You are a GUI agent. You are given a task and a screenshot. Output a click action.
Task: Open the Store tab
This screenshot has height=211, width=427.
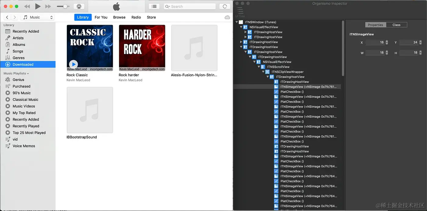[x=151, y=17]
